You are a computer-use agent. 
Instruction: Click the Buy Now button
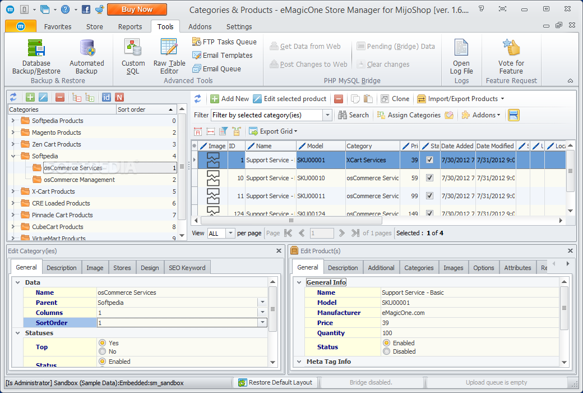[x=137, y=10]
